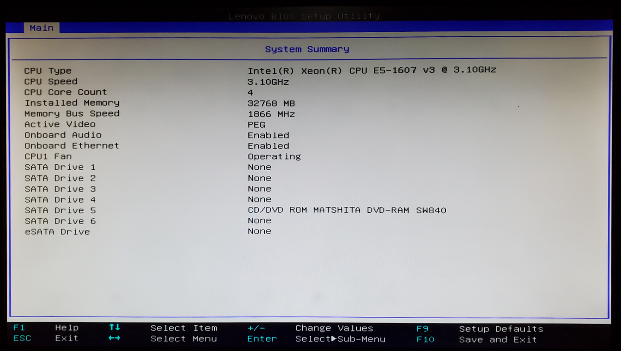This screenshot has height=351, width=621.
Task: Select the SATA Drive 5 row label
Action: click(x=60, y=210)
